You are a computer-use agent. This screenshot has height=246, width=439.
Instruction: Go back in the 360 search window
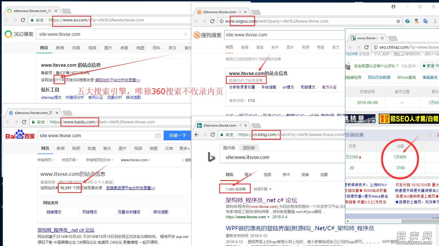7,20
